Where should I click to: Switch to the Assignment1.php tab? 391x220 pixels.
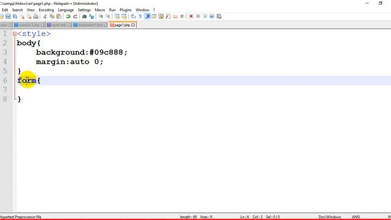(x=90, y=25)
